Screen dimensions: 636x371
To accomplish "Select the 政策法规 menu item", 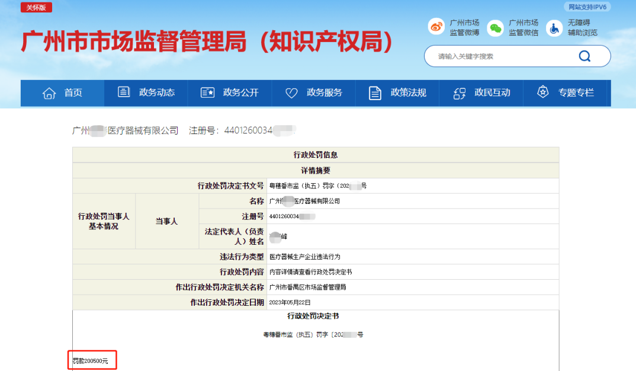I will pos(408,93).
